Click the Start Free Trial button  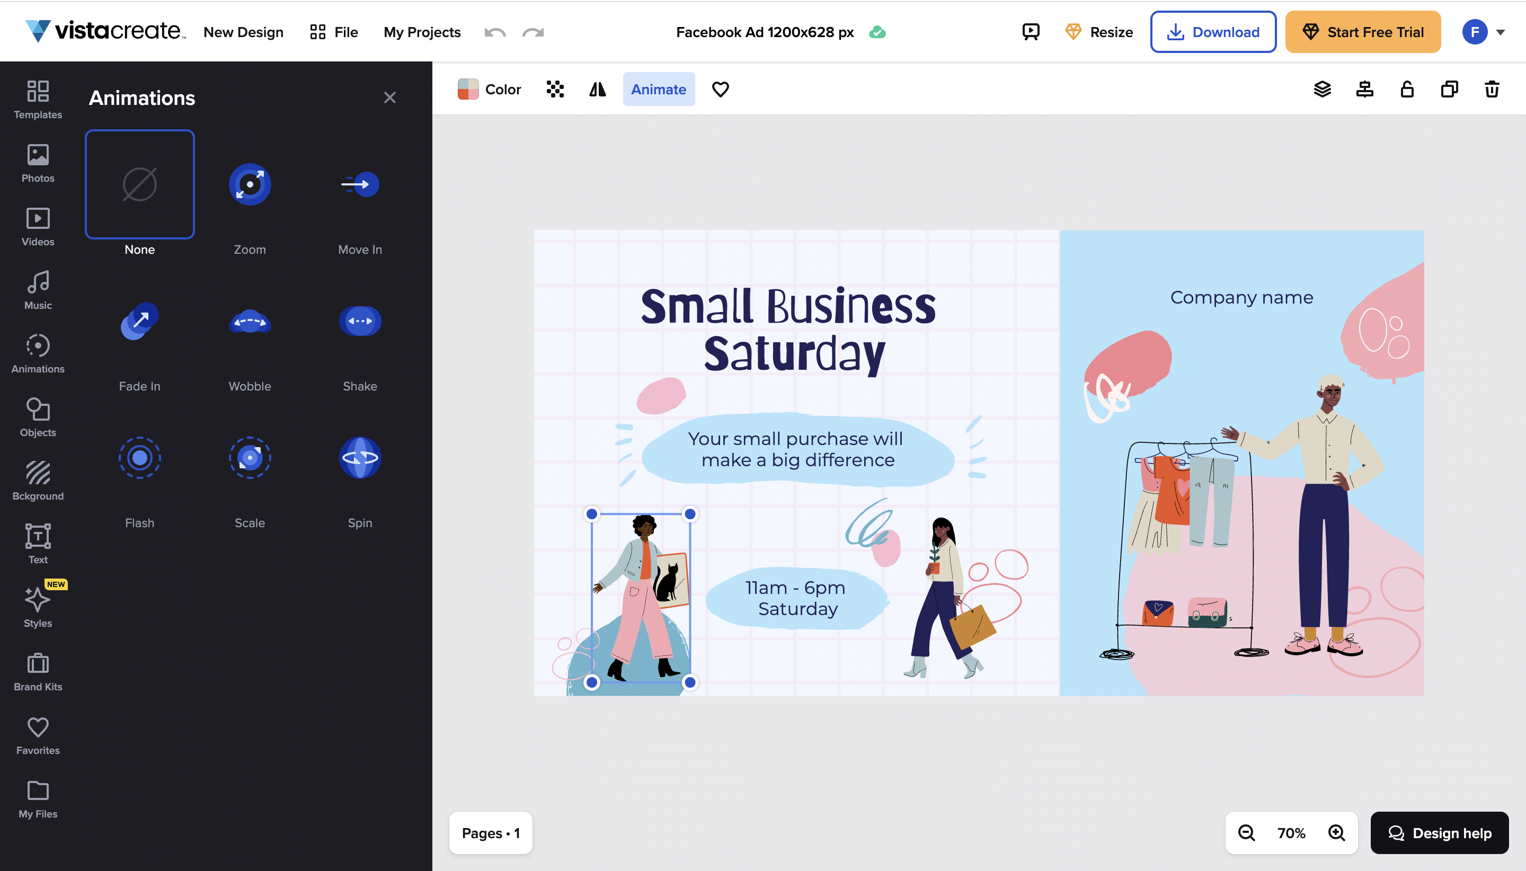pyautogui.click(x=1362, y=31)
